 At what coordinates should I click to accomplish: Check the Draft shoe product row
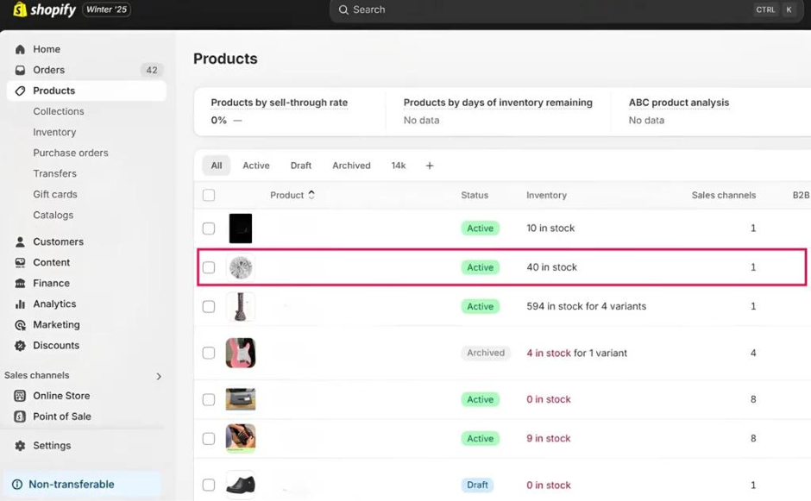209,485
